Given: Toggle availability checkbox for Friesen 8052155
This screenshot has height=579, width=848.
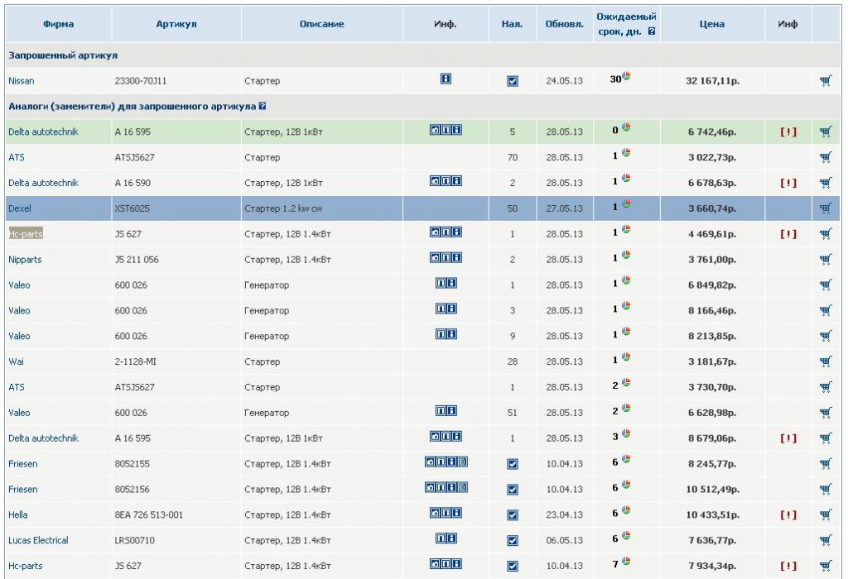Looking at the screenshot, I should (513, 465).
